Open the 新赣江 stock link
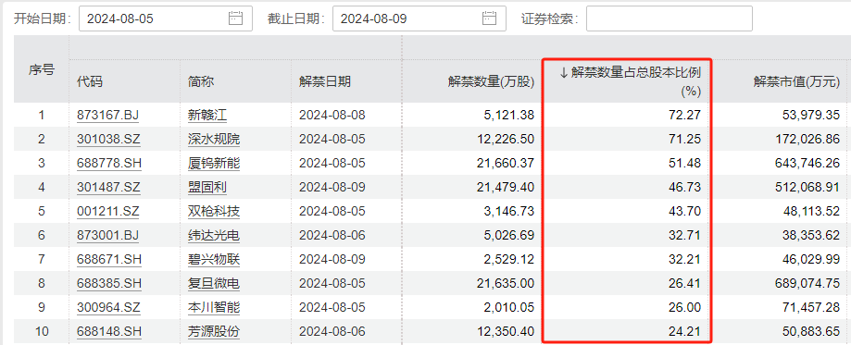 click(206, 115)
